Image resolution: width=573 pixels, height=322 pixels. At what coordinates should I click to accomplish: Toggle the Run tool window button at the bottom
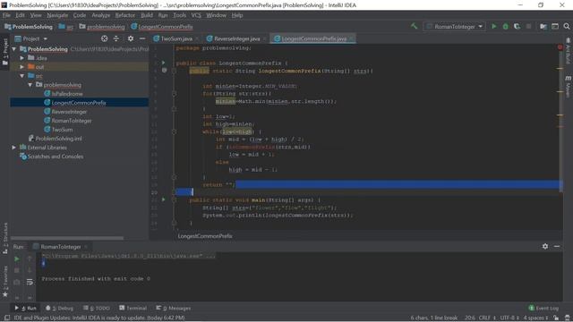click(x=26, y=308)
